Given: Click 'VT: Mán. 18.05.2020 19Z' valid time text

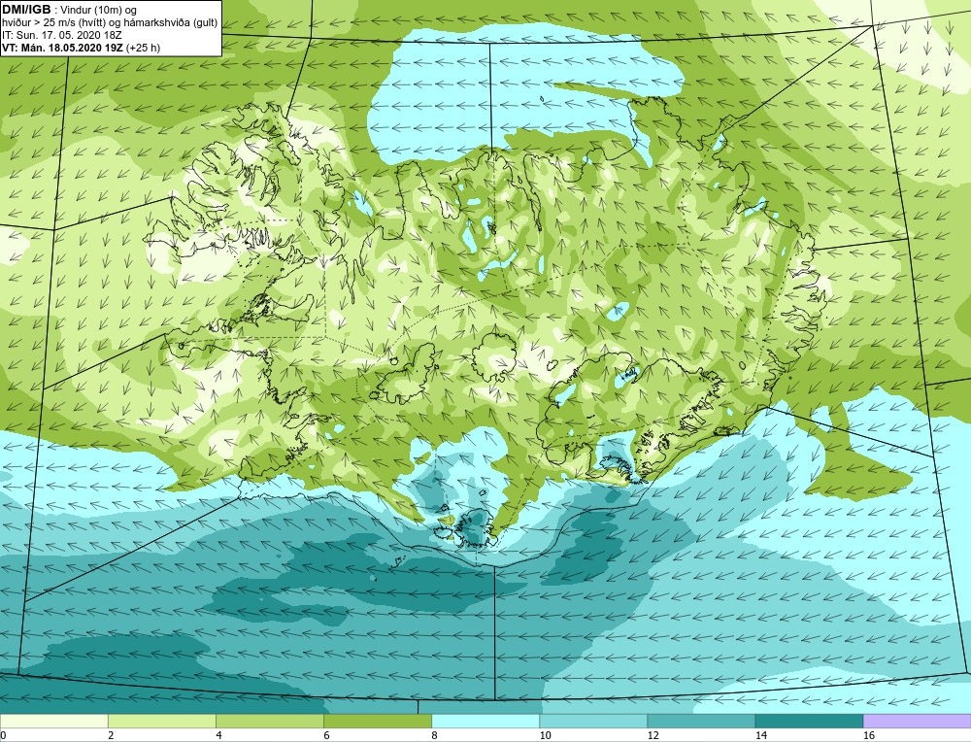Looking at the screenshot, I should coord(62,48).
